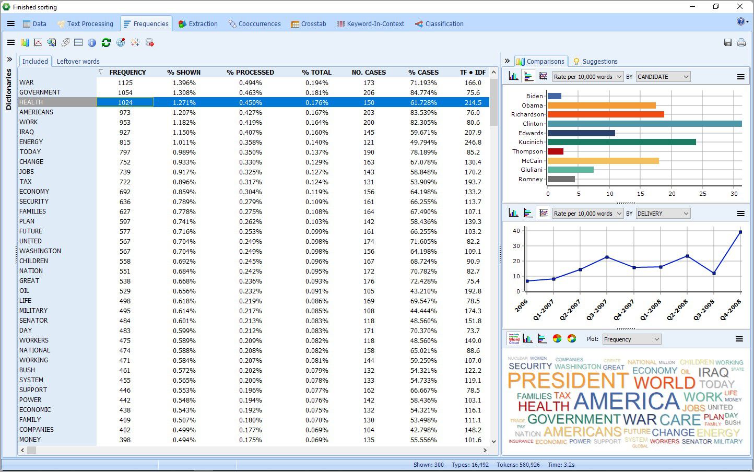Select the pie chart icon in word cloud panel

(557, 339)
